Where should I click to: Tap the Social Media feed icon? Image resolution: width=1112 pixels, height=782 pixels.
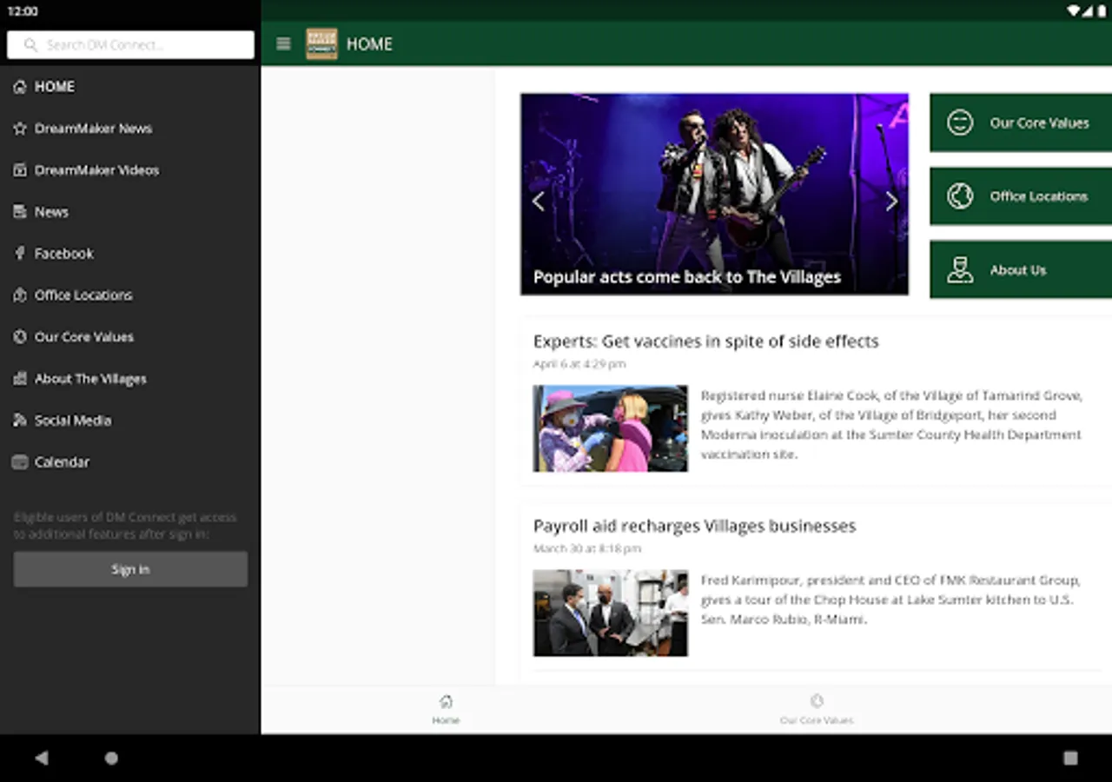click(x=20, y=421)
